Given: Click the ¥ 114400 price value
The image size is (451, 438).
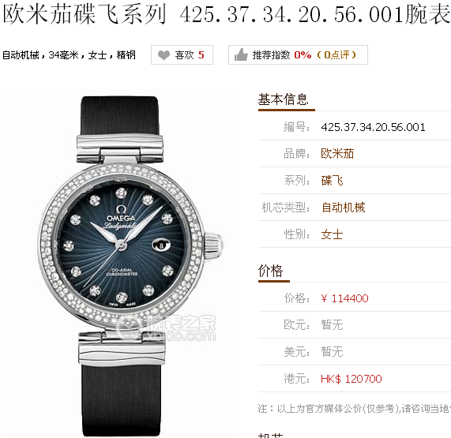Looking at the screenshot, I should point(344,298).
